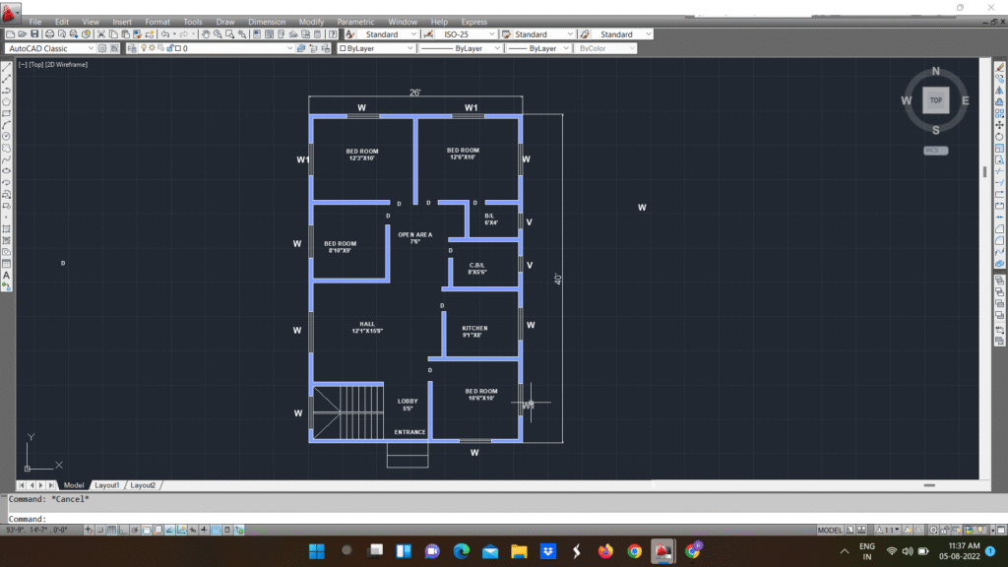The height and width of the screenshot is (567, 1008).
Task: Open the Table tool
Action: (x=7, y=264)
